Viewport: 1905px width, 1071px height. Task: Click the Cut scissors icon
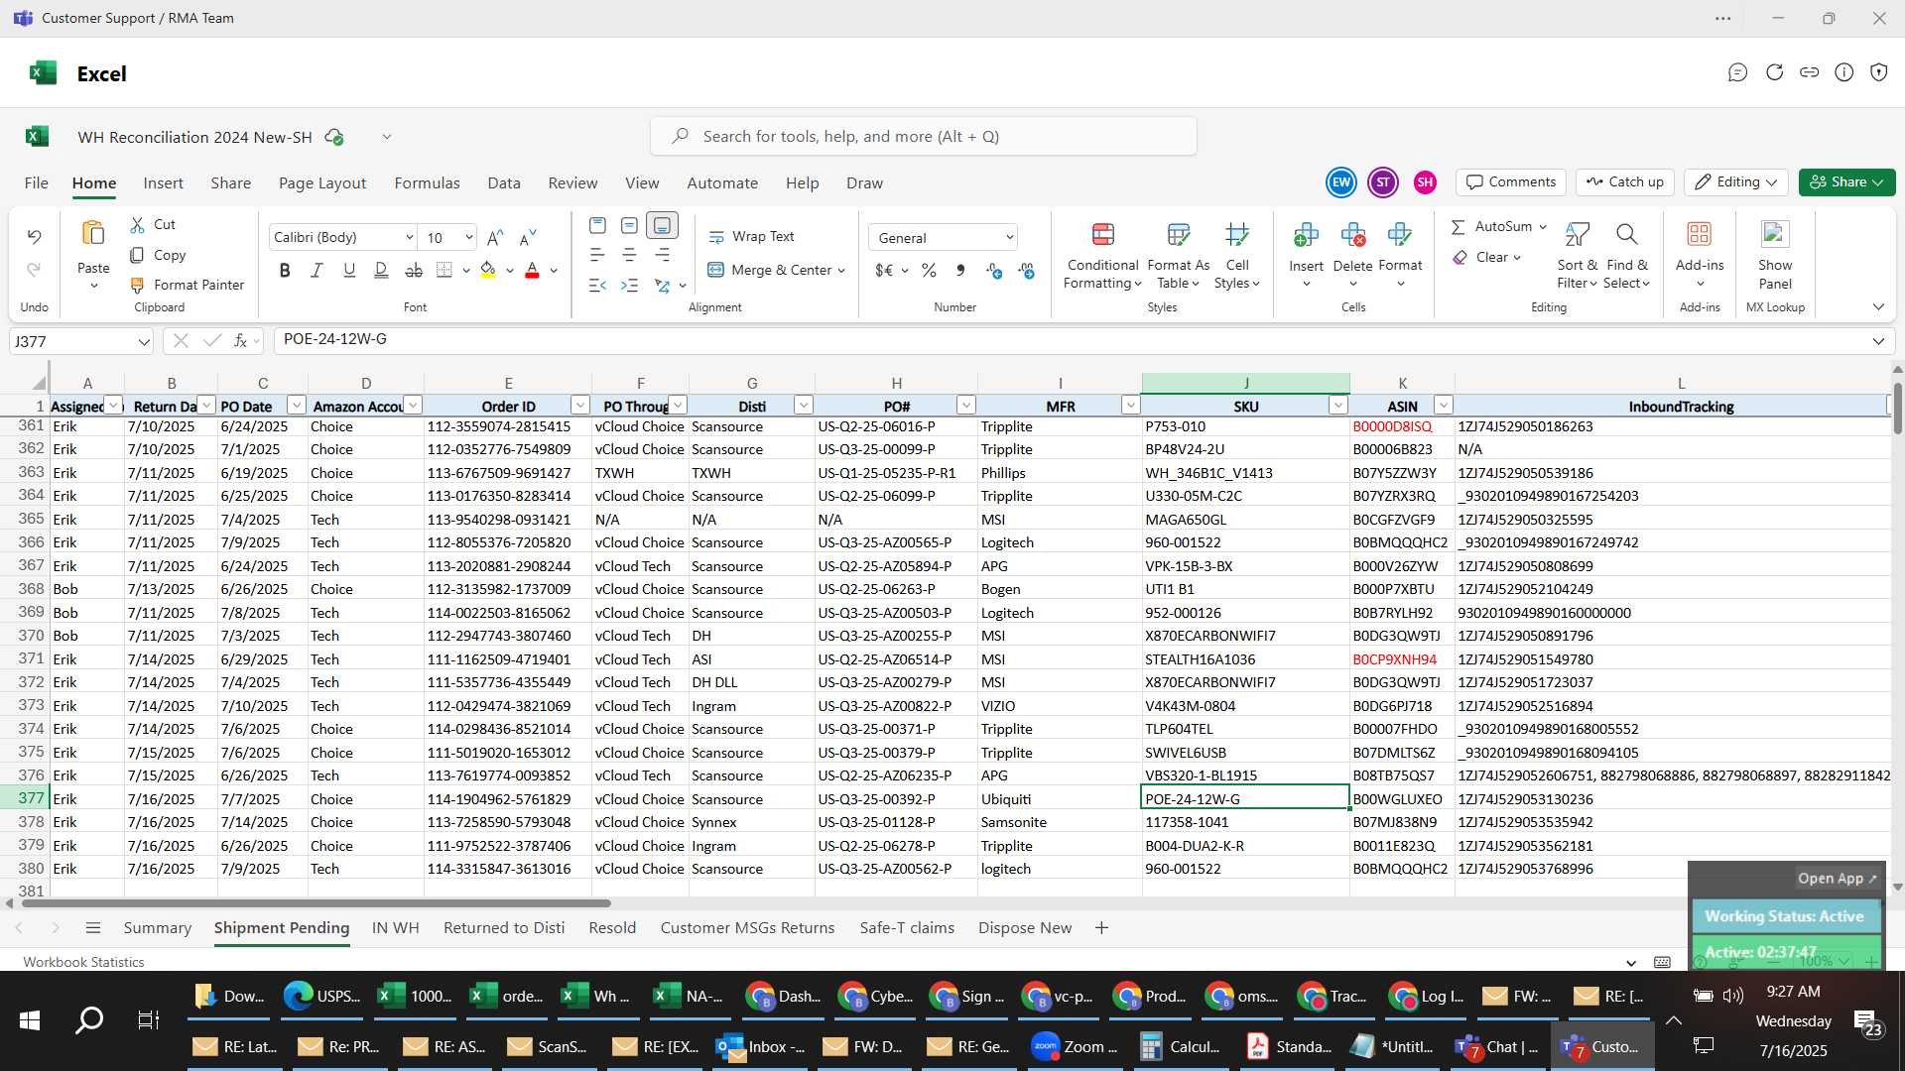coord(137,225)
